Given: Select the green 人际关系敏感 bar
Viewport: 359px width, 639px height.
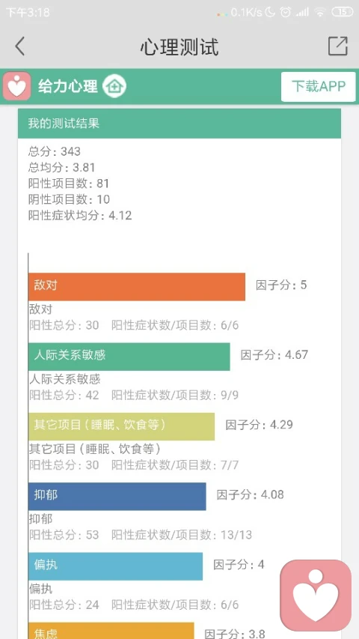Looking at the screenshot, I should pos(129,357).
